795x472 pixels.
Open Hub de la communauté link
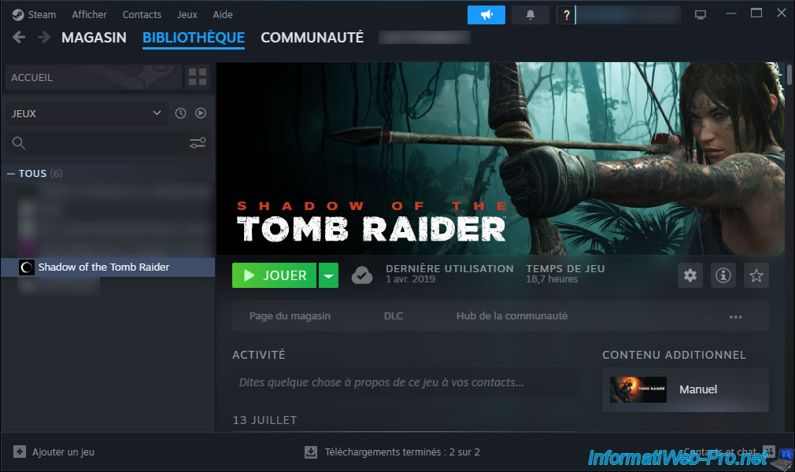pos(512,316)
